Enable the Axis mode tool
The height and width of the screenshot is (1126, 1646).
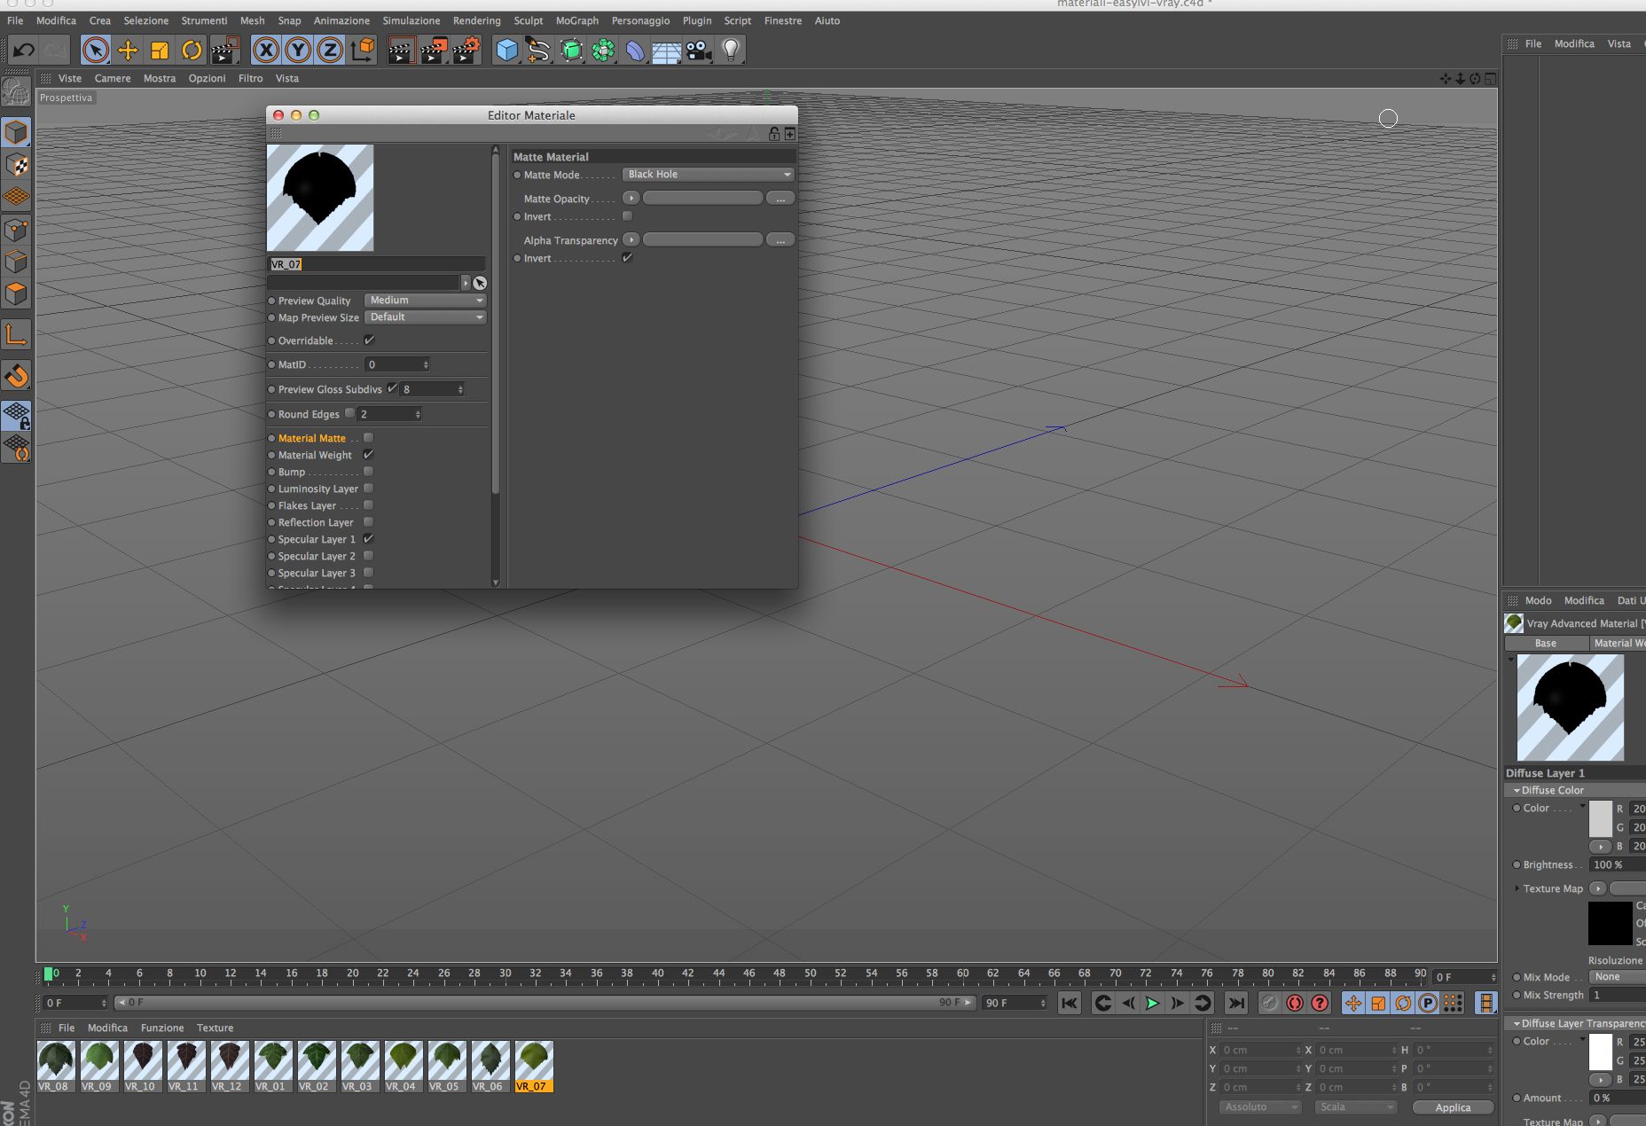tap(17, 335)
